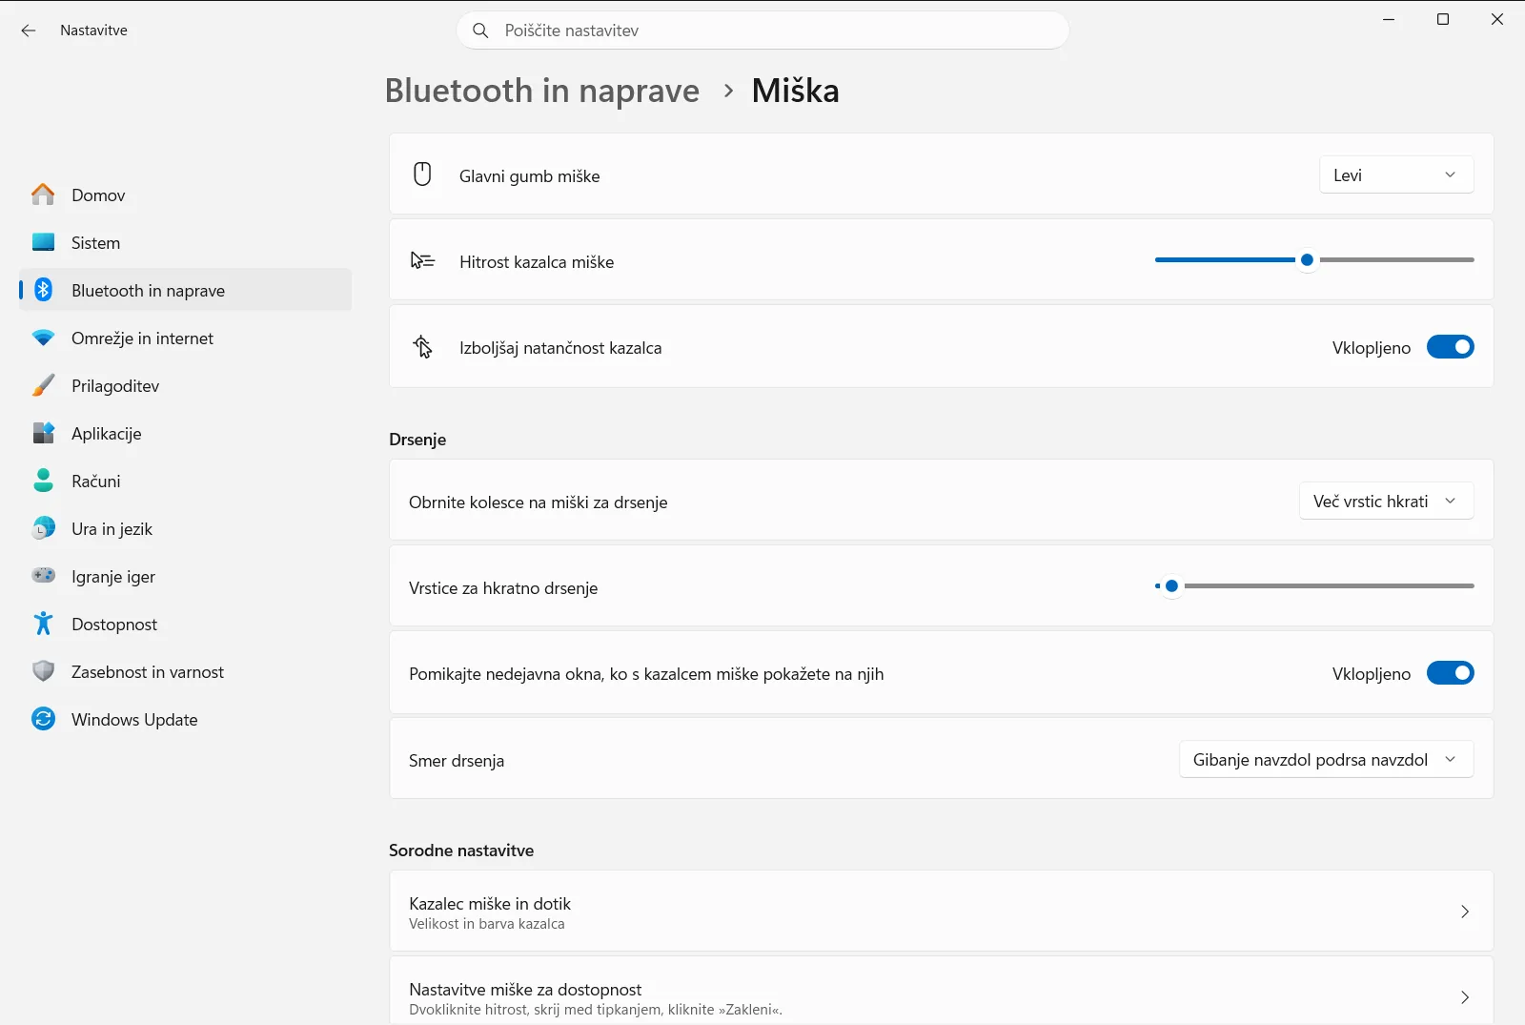Click the Prilagoditev paintbrush icon

43,385
